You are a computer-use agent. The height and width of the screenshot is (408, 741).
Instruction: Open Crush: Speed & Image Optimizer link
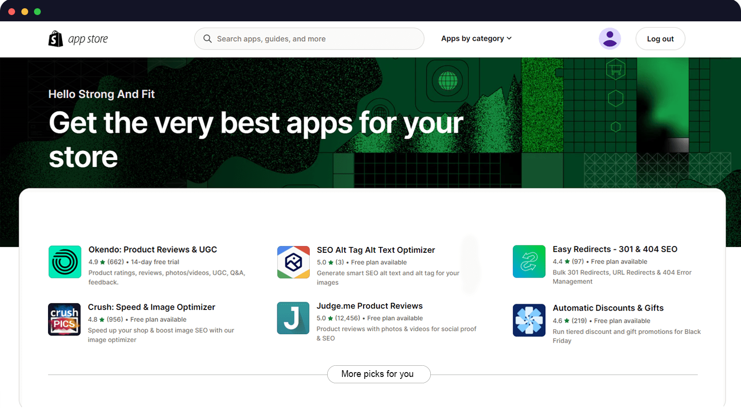[152, 307]
